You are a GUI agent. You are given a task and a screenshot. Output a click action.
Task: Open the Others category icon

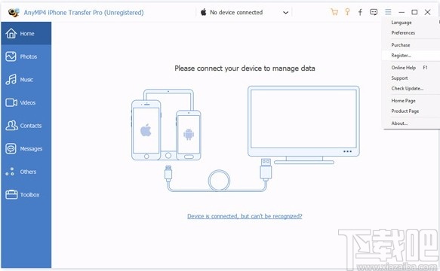(10, 172)
